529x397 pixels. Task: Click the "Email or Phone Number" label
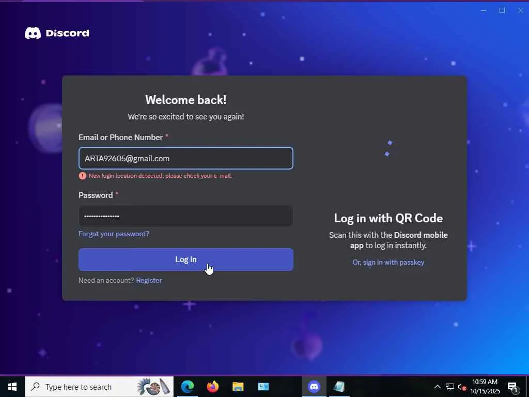coord(121,138)
